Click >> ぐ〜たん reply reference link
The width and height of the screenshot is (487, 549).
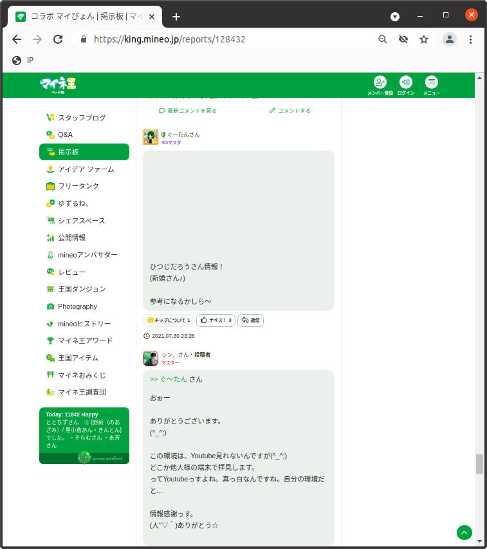[169, 379]
